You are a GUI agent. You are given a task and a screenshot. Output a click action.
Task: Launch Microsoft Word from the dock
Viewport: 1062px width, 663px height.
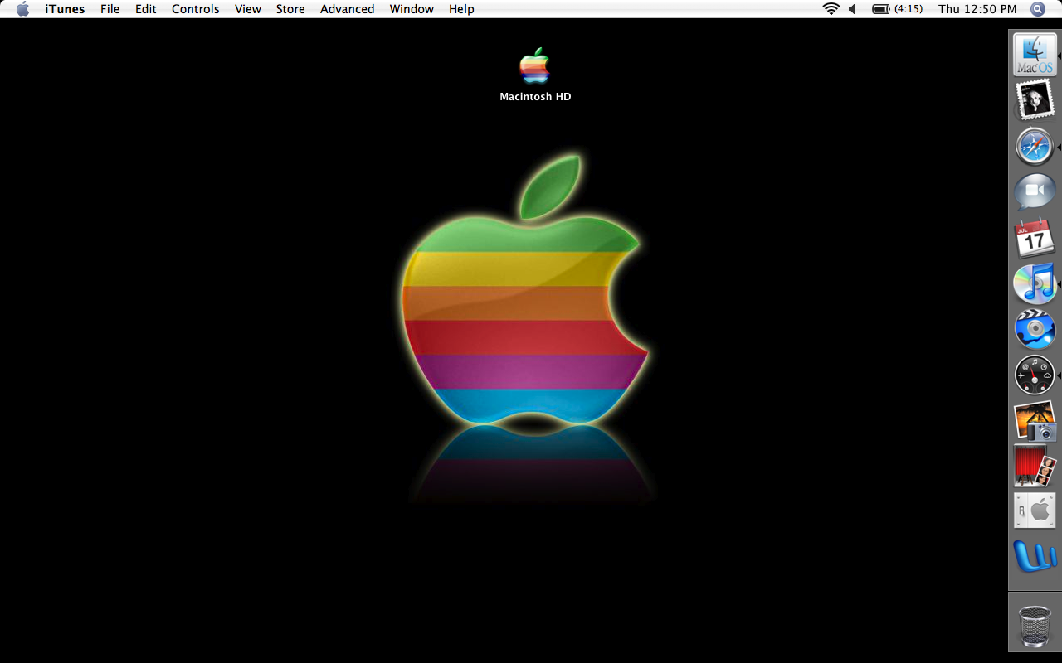pyautogui.click(x=1035, y=556)
